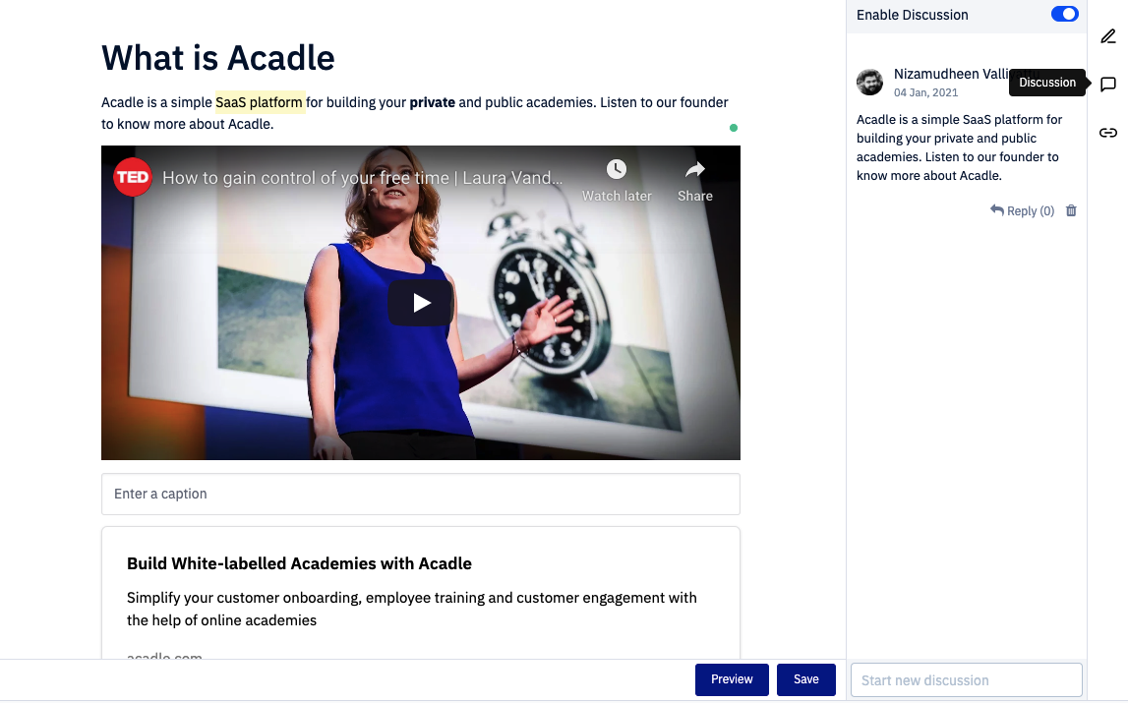Click the highlighted SaaS platform text
The width and height of the screenshot is (1128, 703).
[259, 102]
